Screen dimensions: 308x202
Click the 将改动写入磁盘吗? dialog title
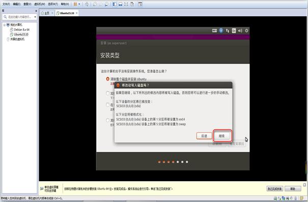tap(135, 85)
